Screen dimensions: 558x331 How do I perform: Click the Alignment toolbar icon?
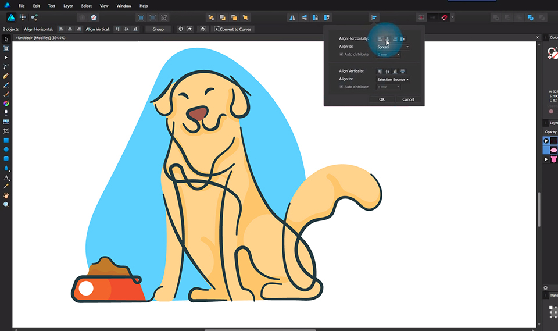[x=374, y=17]
